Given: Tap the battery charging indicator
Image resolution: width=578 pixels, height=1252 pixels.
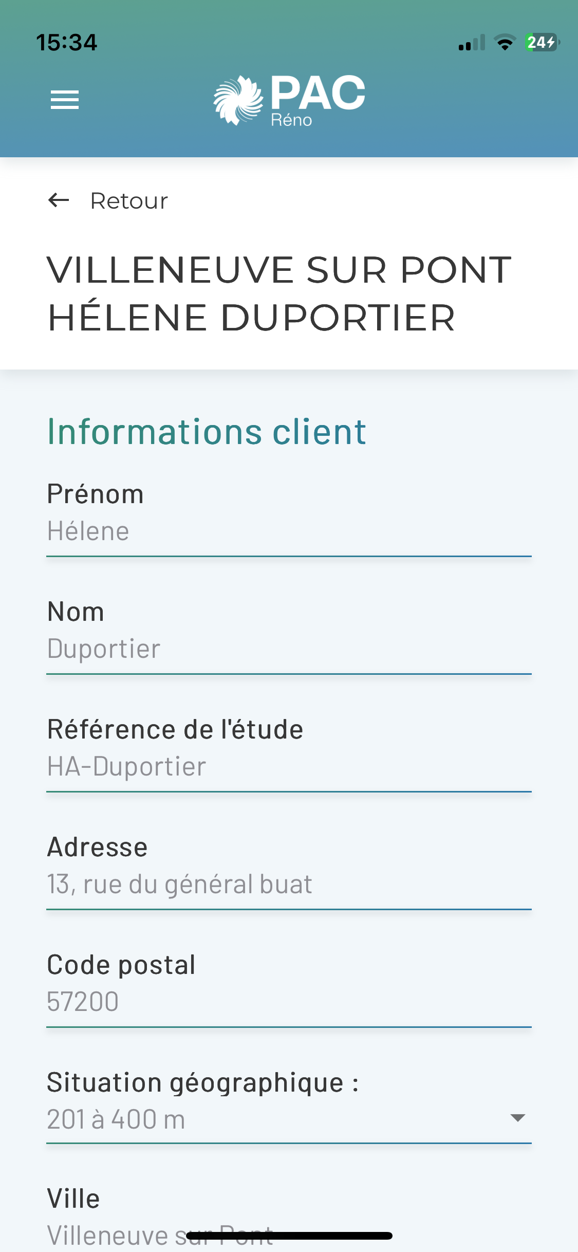Looking at the screenshot, I should pos(542,43).
